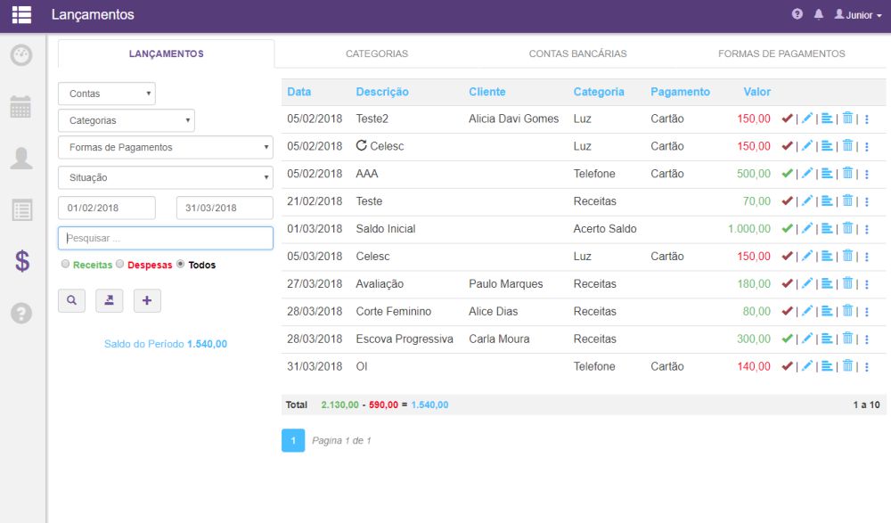Toggle status checkmark for Saldo Inicial
The width and height of the screenshot is (891, 523).
tap(787, 228)
